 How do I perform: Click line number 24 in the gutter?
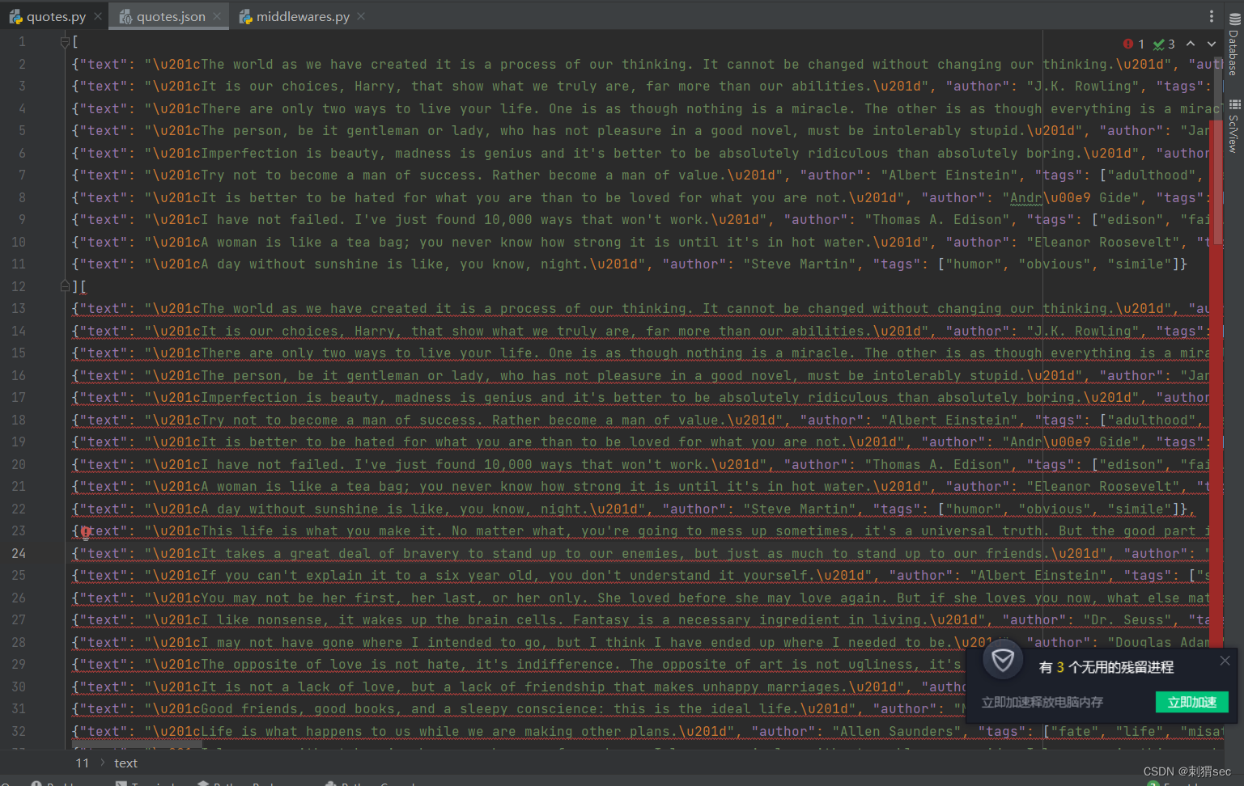(x=19, y=553)
